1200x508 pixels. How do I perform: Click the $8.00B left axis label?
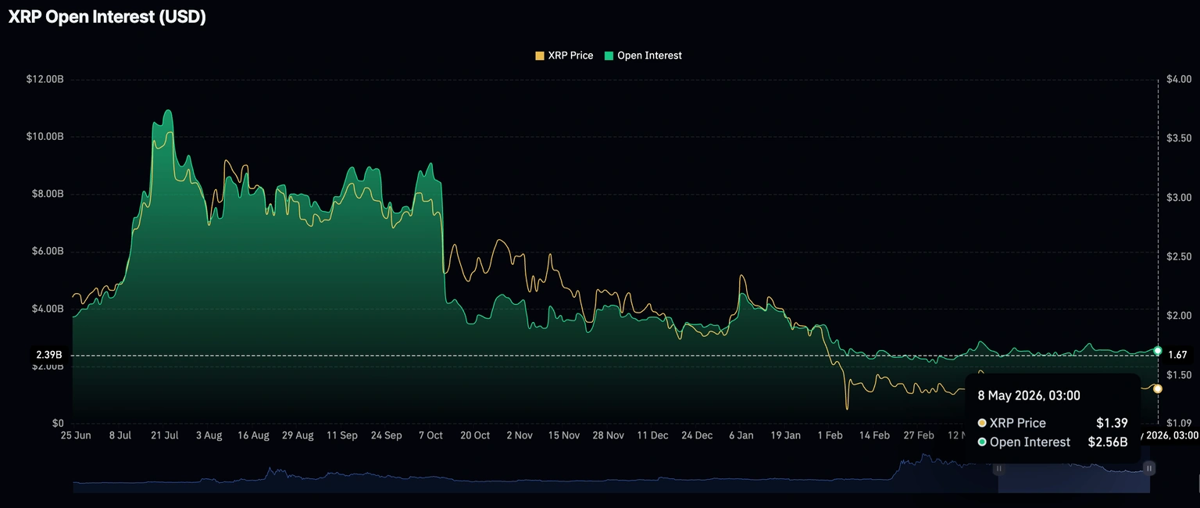tap(47, 194)
